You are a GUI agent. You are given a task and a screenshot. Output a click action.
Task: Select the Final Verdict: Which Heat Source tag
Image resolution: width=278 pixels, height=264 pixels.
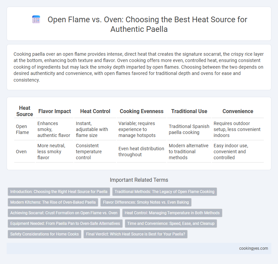tap(135, 234)
